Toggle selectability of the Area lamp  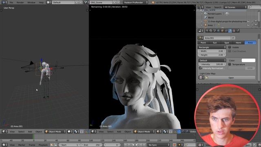coord(252,25)
